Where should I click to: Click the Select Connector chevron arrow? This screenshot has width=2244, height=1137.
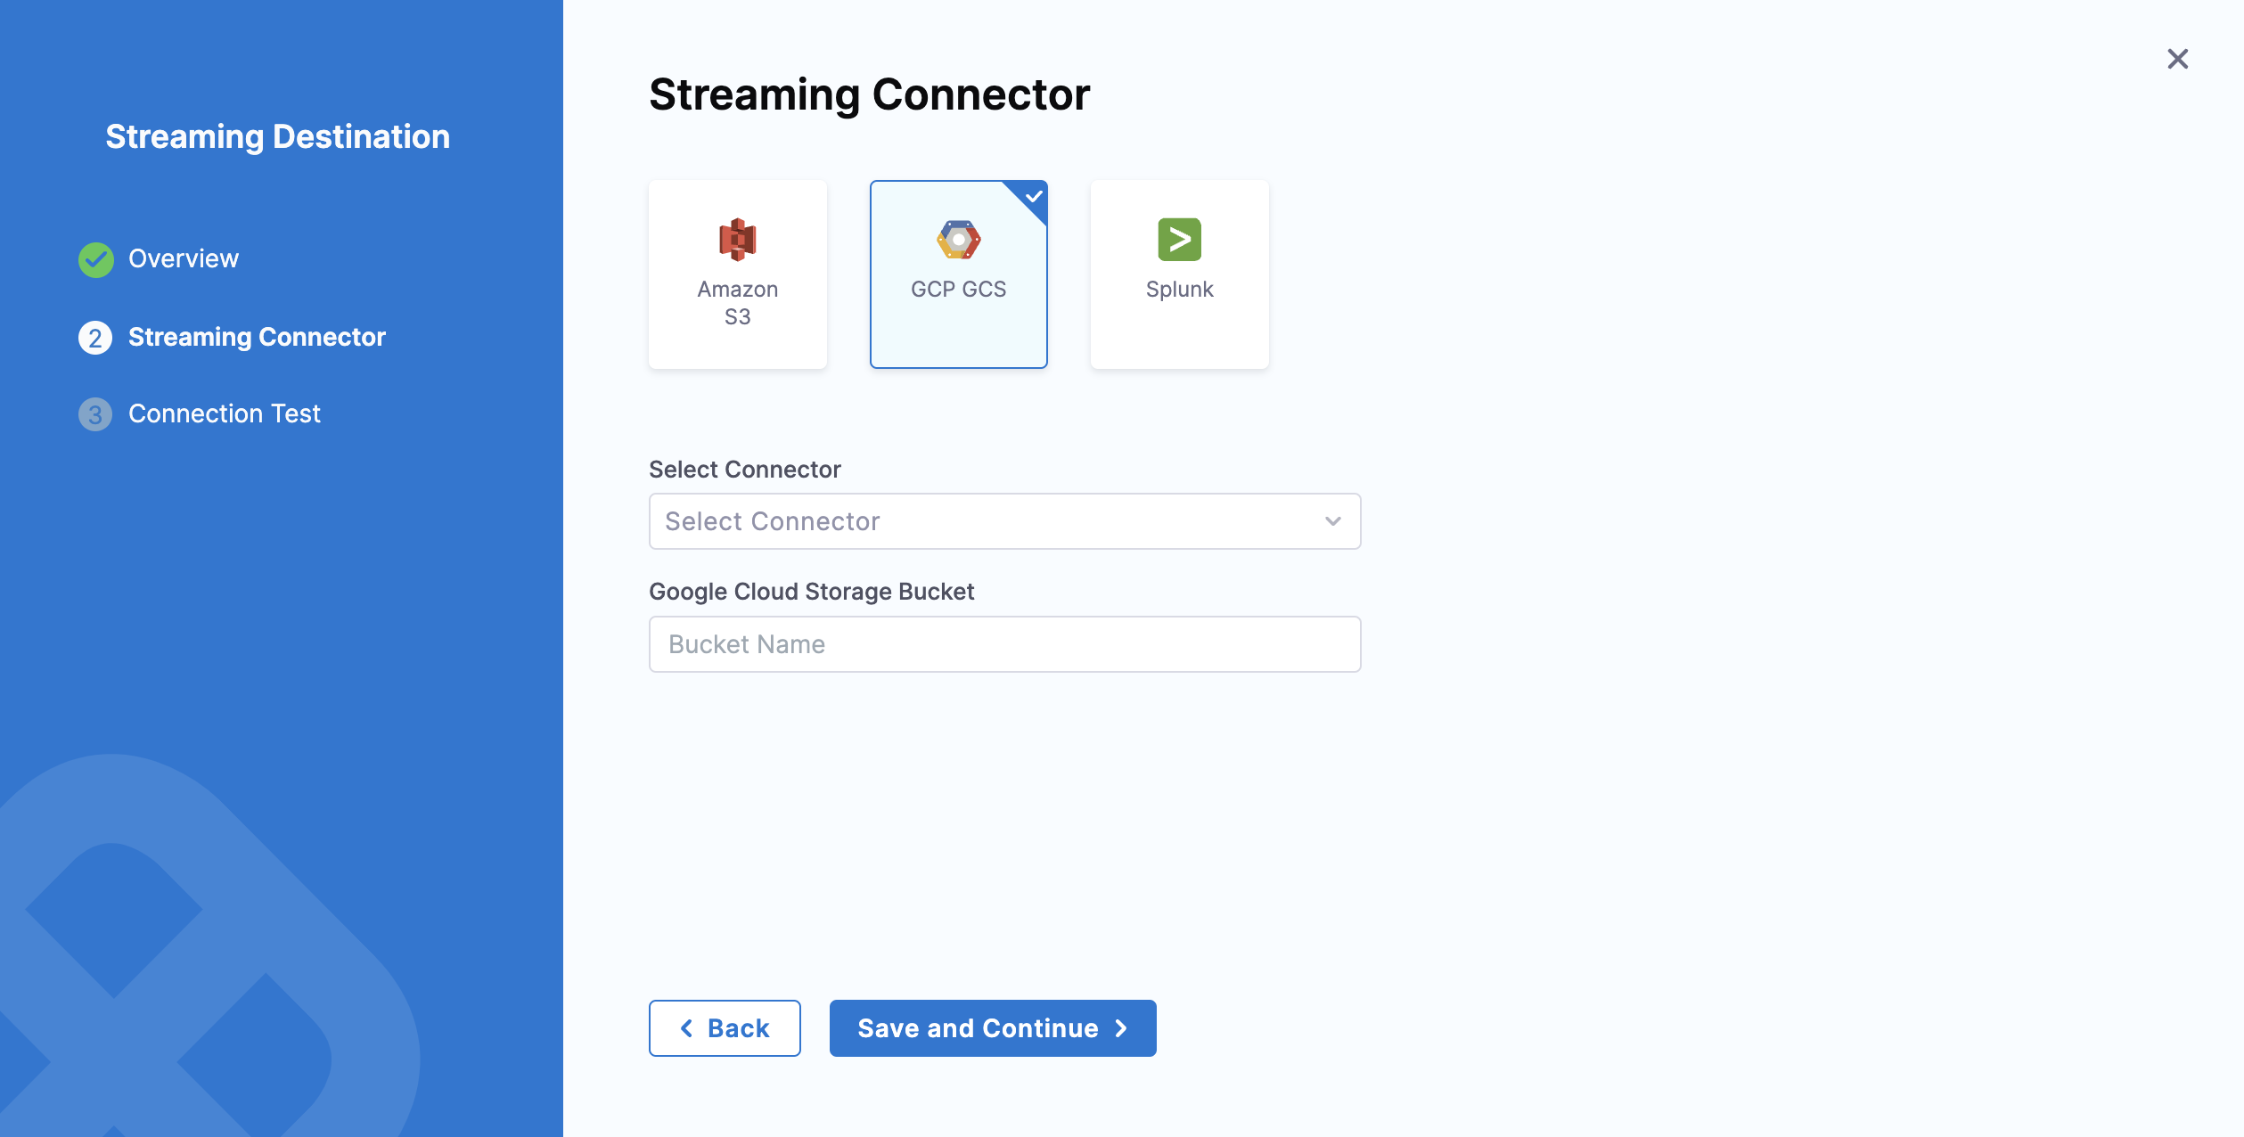tap(1332, 521)
